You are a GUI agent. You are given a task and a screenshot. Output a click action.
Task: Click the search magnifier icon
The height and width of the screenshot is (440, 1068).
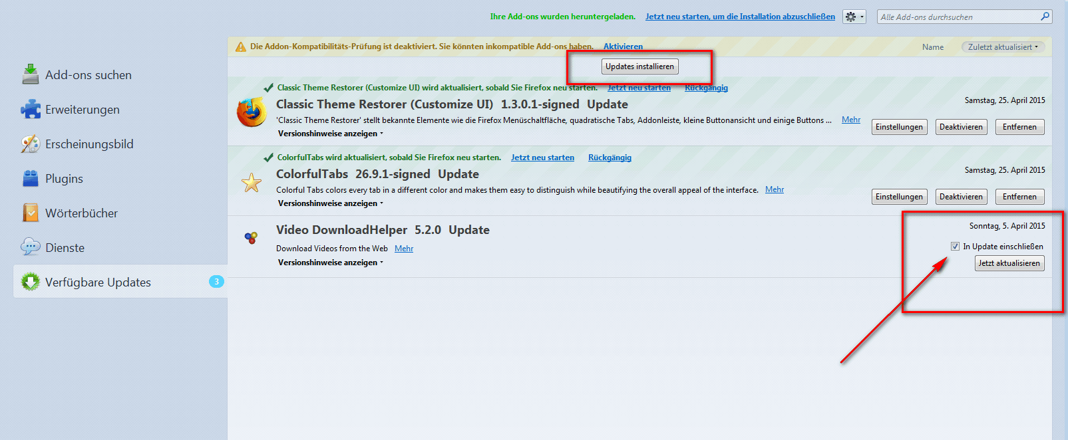1045,17
